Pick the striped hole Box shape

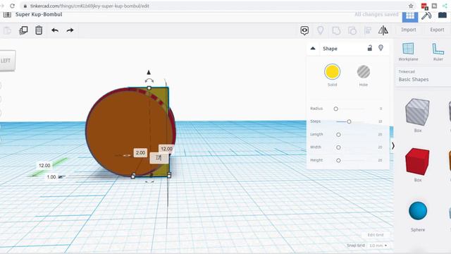coord(417,111)
